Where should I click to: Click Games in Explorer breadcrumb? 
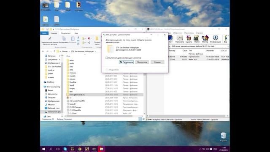point(65,52)
